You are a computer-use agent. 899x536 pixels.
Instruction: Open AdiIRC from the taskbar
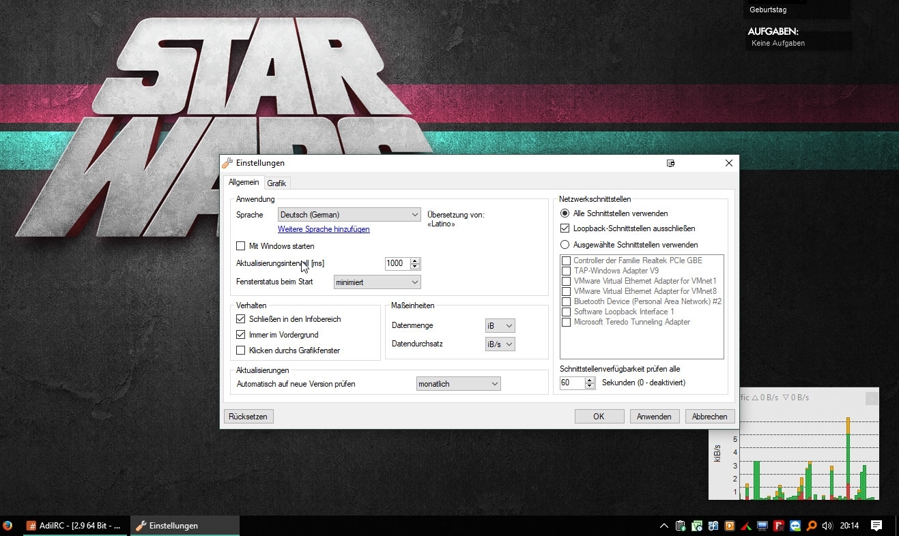[75, 526]
